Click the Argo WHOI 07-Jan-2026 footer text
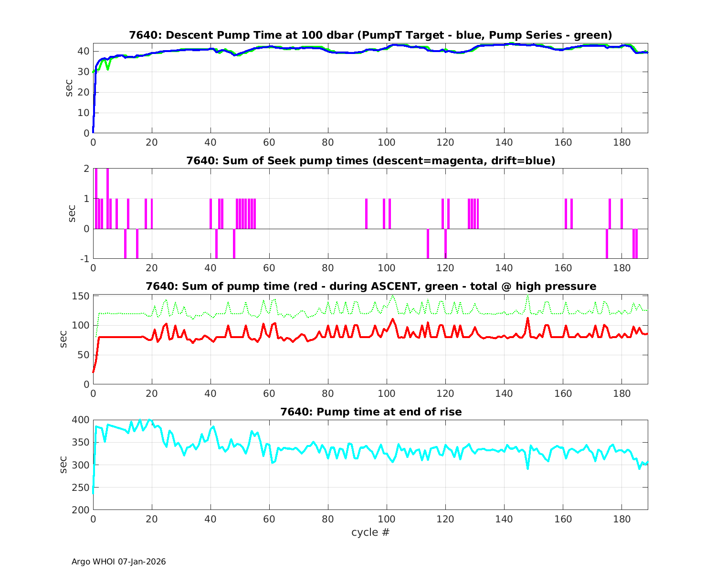The width and height of the screenshot is (716, 573). [118, 562]
